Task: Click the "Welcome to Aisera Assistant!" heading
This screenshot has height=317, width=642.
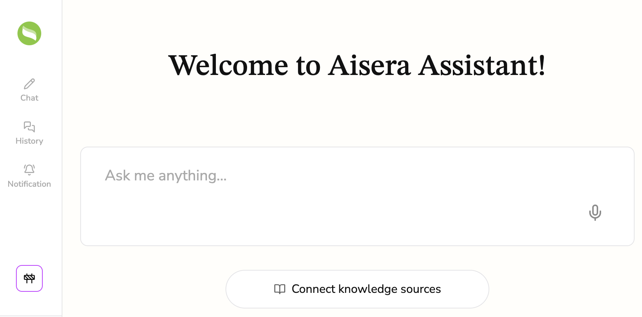Action: 357,66
